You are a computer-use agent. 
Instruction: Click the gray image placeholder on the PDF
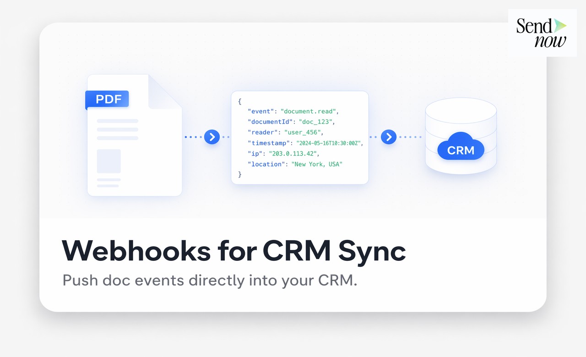point(109,161)
